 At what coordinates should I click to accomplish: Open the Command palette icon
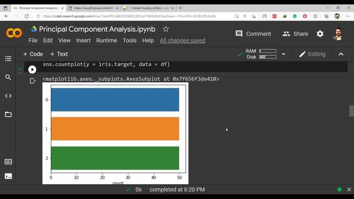[x=8, y=161]
